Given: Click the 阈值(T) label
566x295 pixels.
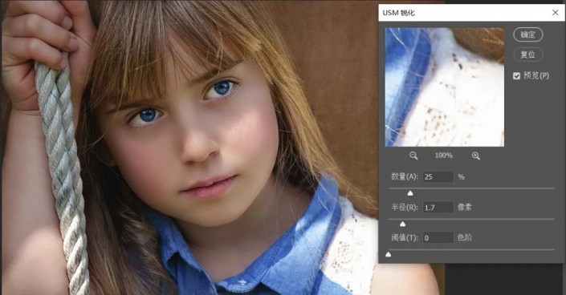Looking at the screenshot, I should [405, 237].
